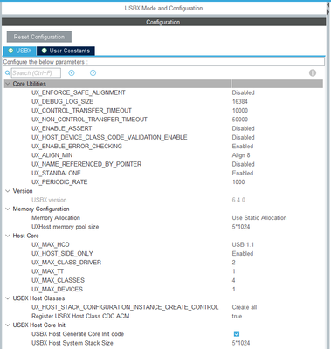Collapse the Core Utilities section
331x349 pixels.
[x=8, y=84]
